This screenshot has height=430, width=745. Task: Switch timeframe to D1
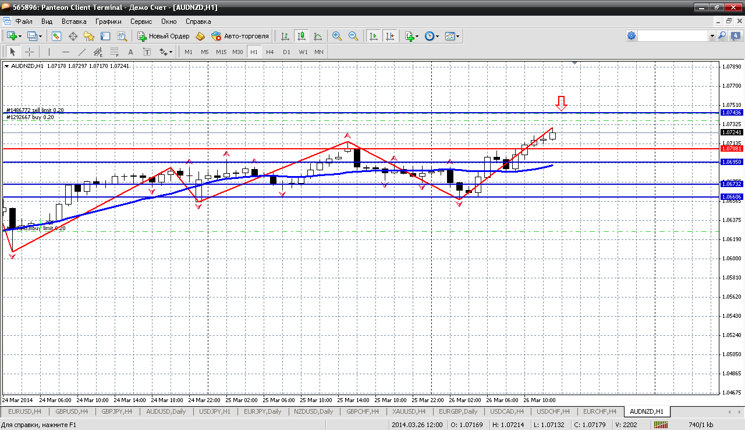tap(286, 52)
